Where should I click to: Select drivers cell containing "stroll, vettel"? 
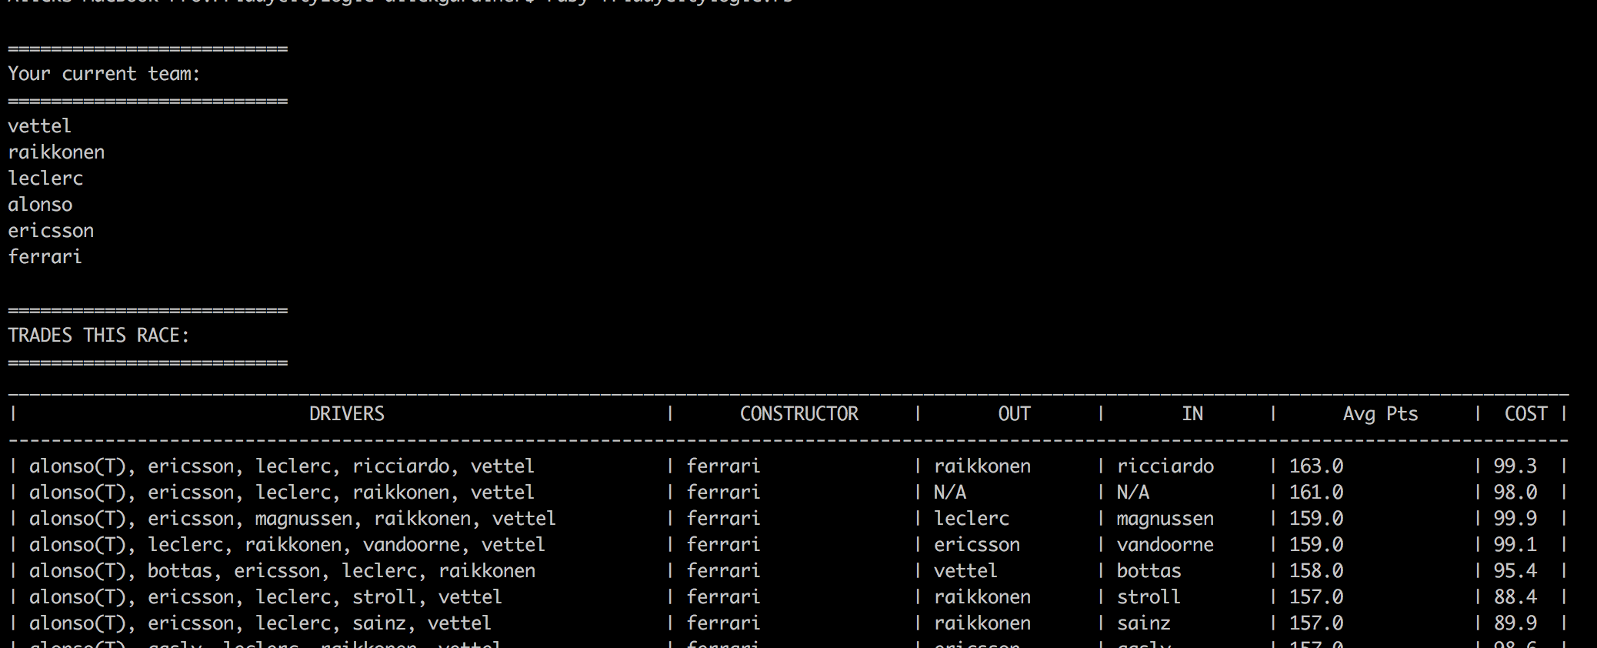(x=265, y=597)
